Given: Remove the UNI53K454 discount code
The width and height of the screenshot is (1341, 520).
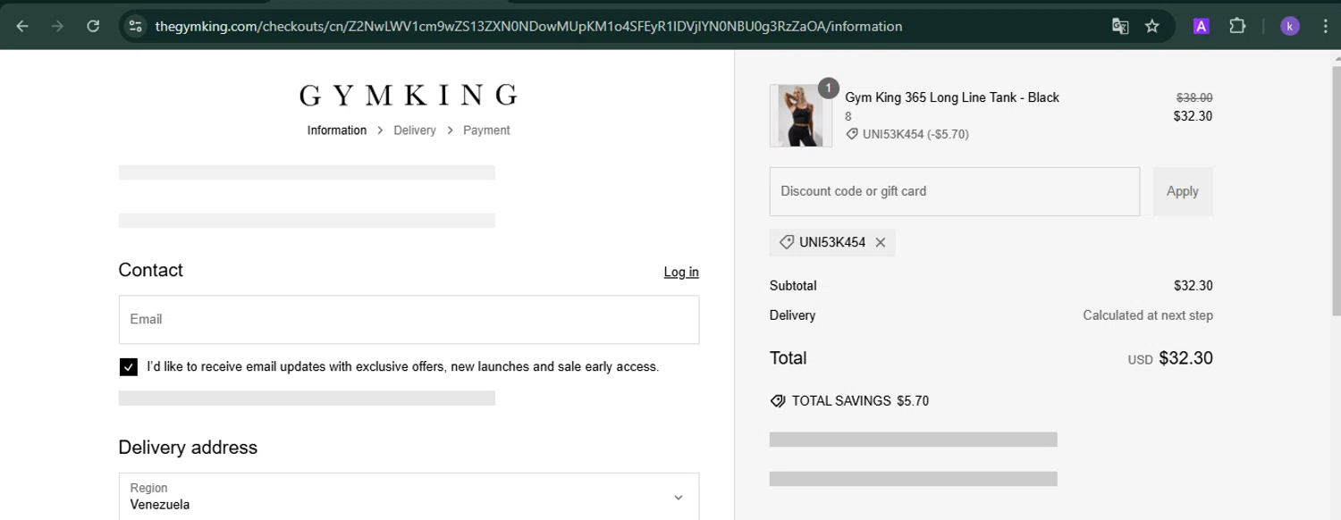Looking at the screenshot, I should [881, 242].
